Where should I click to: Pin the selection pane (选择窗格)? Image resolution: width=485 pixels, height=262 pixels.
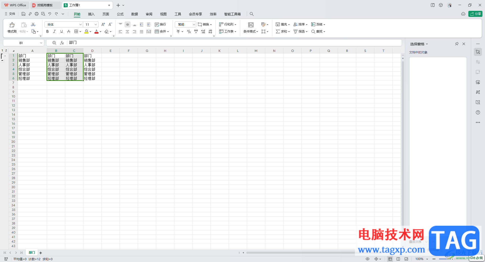click(457, 44)
